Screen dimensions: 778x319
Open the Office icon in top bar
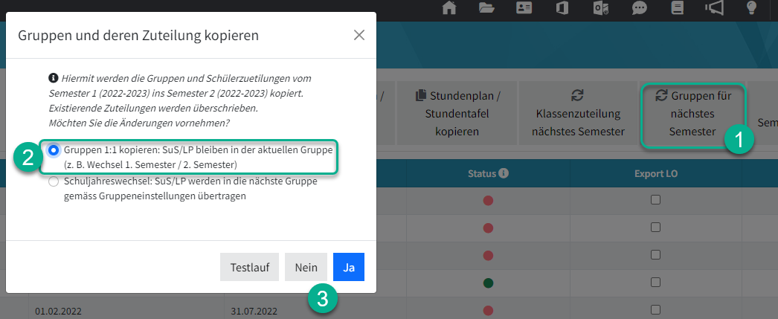562,8
